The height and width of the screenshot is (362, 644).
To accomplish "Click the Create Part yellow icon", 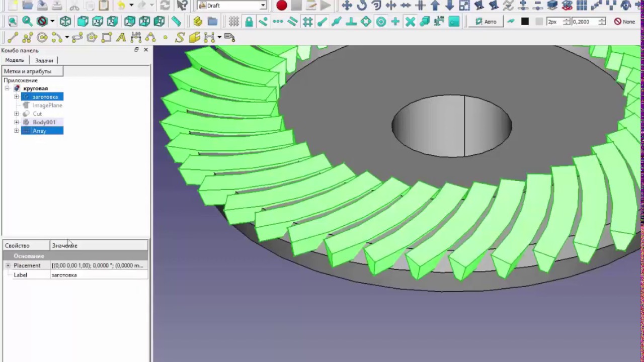I will 198,22.
